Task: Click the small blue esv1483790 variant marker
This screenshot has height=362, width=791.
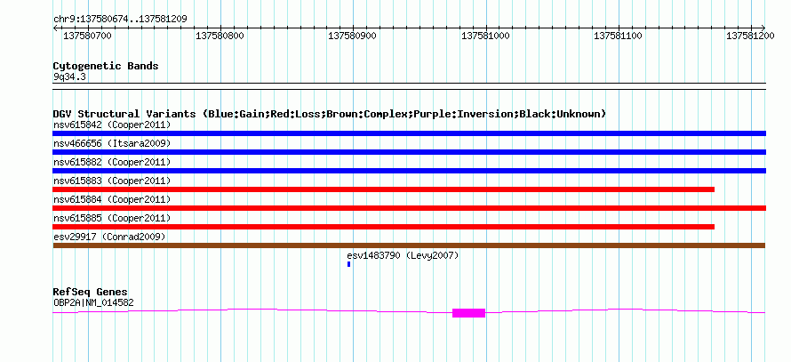Action: (348, 264)
